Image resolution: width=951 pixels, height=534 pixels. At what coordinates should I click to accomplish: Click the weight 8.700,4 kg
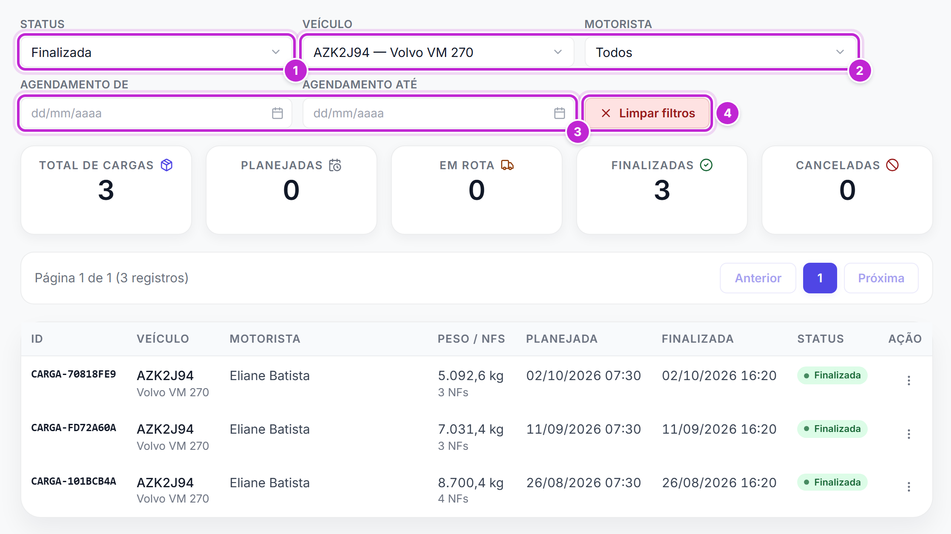pyautogui.click(x=471, y=483)
